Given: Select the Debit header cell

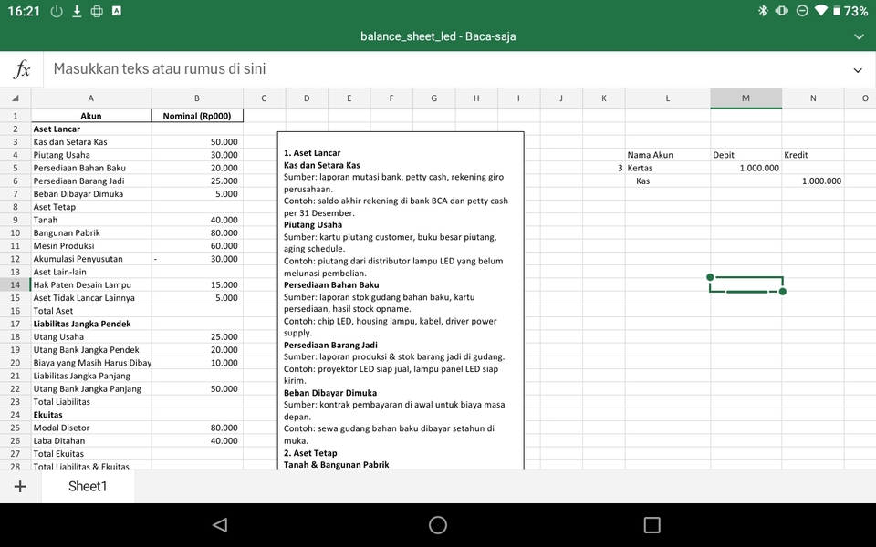Looking at the screenshot, I should click(x=746, y=155).
